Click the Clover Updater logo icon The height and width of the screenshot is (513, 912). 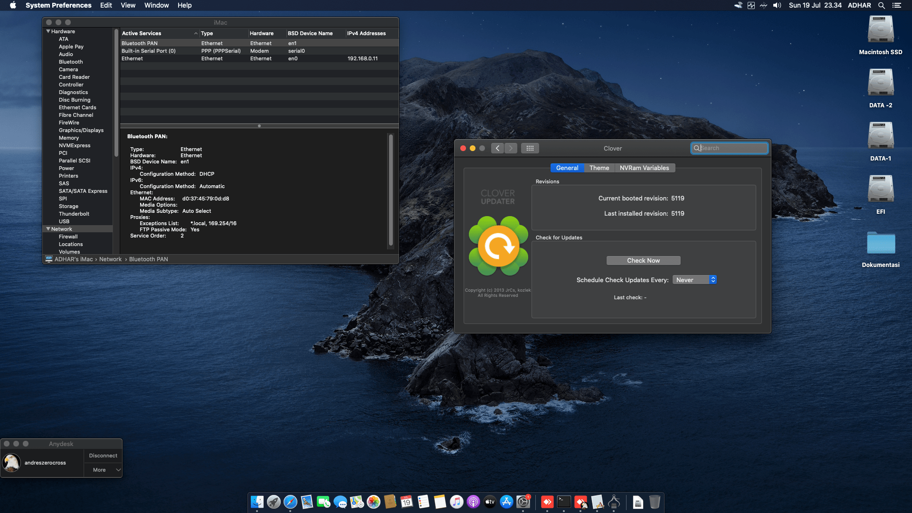coord(498,246)
